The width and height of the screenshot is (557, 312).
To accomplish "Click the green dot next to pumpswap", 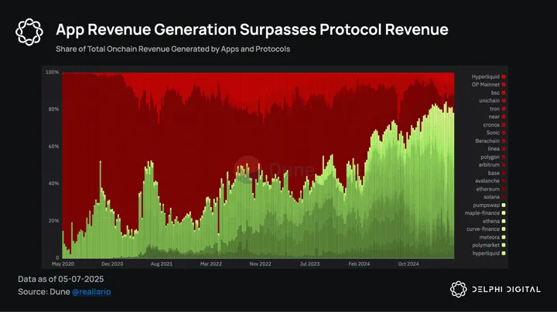I will coord(505,205).
